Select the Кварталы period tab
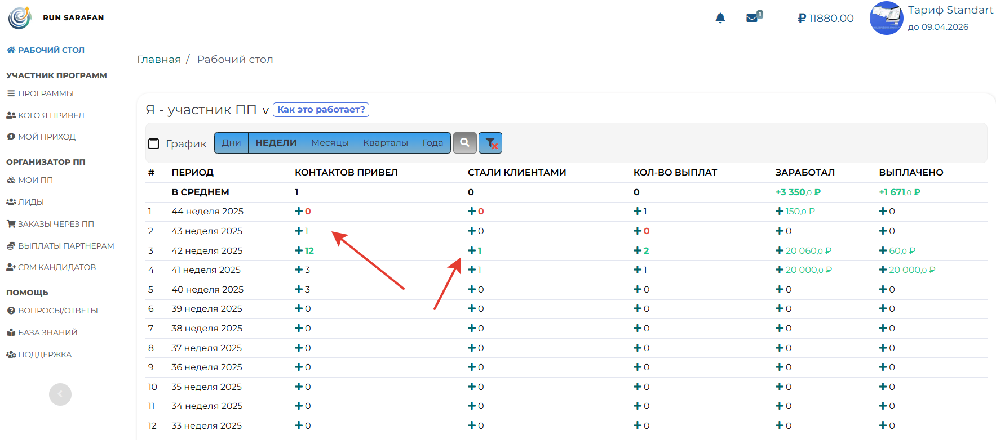The height and width of the screenshot is (440, 996). pos(385,143)
